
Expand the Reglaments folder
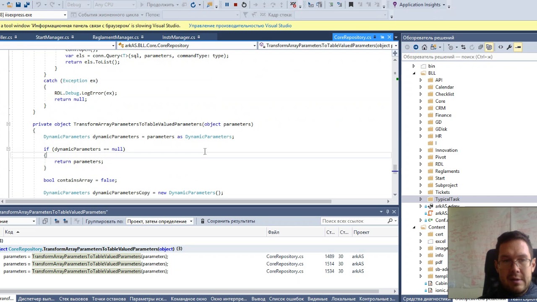point(421,171)
